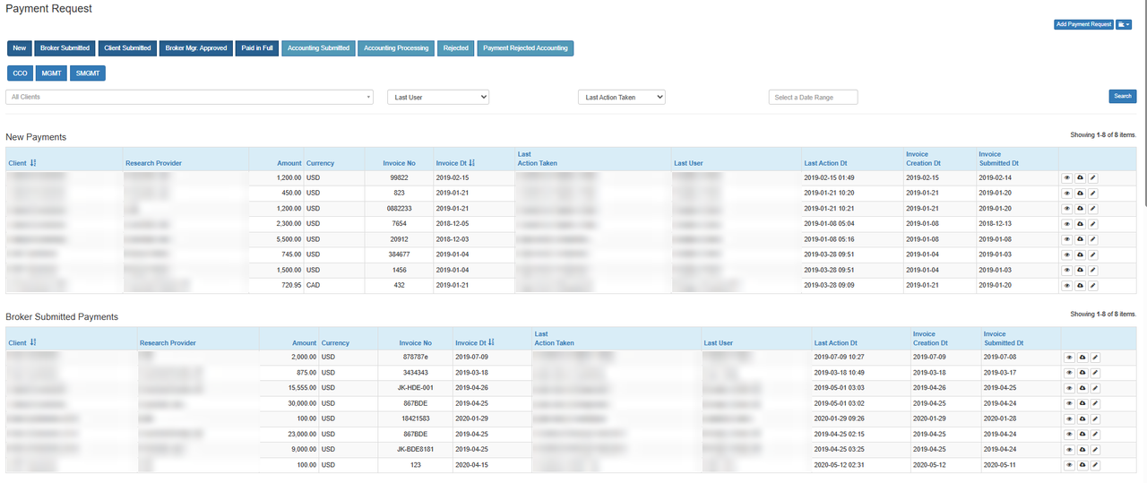Download invoice 0882233 via cloud icon

1081,209
